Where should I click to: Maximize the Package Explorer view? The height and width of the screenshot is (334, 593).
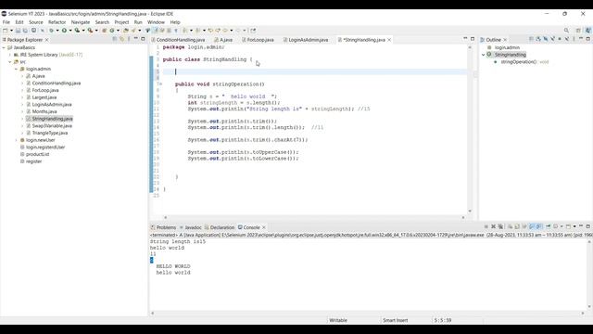143,39
